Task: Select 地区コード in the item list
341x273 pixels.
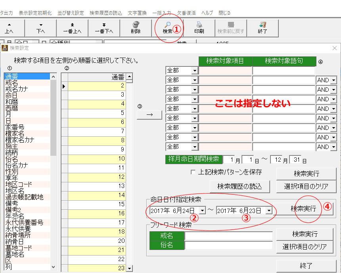Action: [27, 184]
